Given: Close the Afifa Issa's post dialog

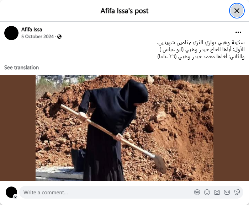Looking at the screenshot, I should [237, 11].
